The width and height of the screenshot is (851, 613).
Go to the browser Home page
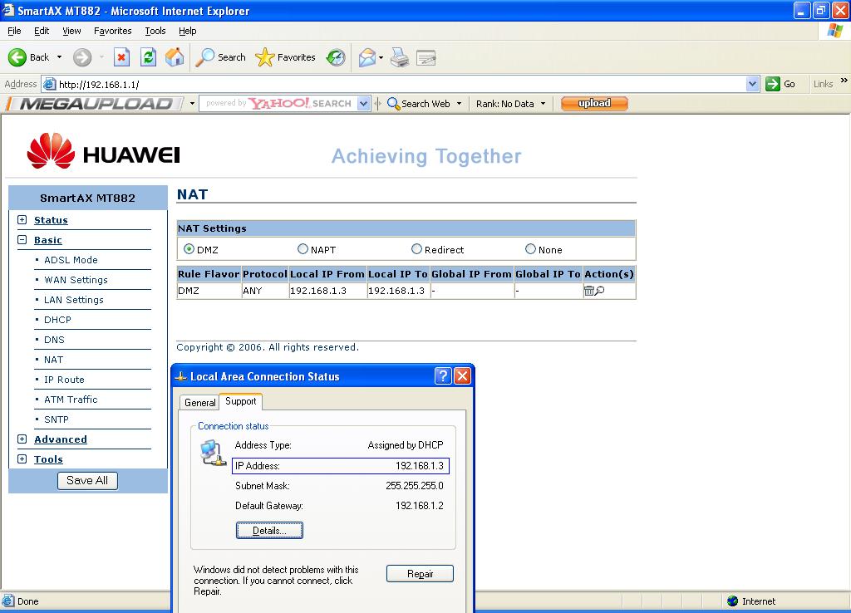pyautogui.click(x=175, y=57)
